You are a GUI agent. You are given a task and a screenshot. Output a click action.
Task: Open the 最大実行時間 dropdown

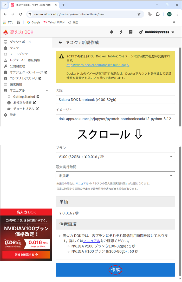(115, 176)
